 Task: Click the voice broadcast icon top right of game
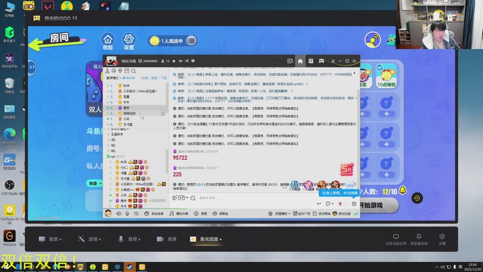pos(373,39)
